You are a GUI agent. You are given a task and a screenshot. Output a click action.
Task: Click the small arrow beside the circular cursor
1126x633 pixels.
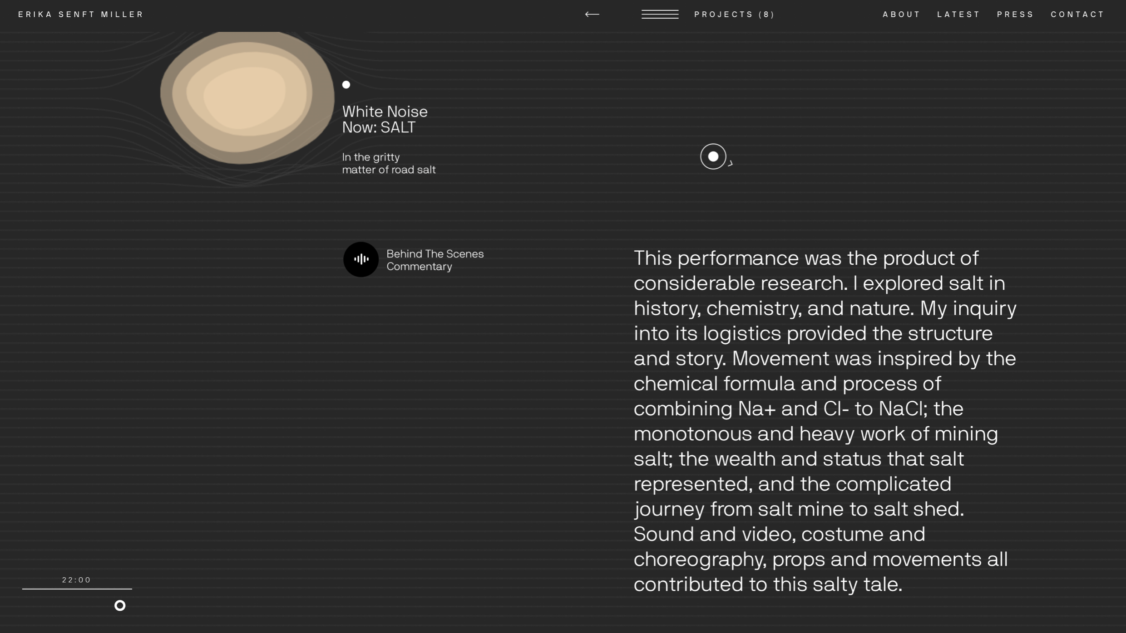click(x=730, y=164)
